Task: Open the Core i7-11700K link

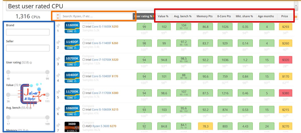Action: [x=102, y=93]
